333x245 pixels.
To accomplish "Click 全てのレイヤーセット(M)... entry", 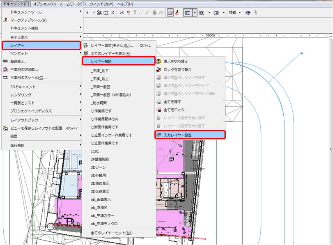I will [x=113, y=233].
